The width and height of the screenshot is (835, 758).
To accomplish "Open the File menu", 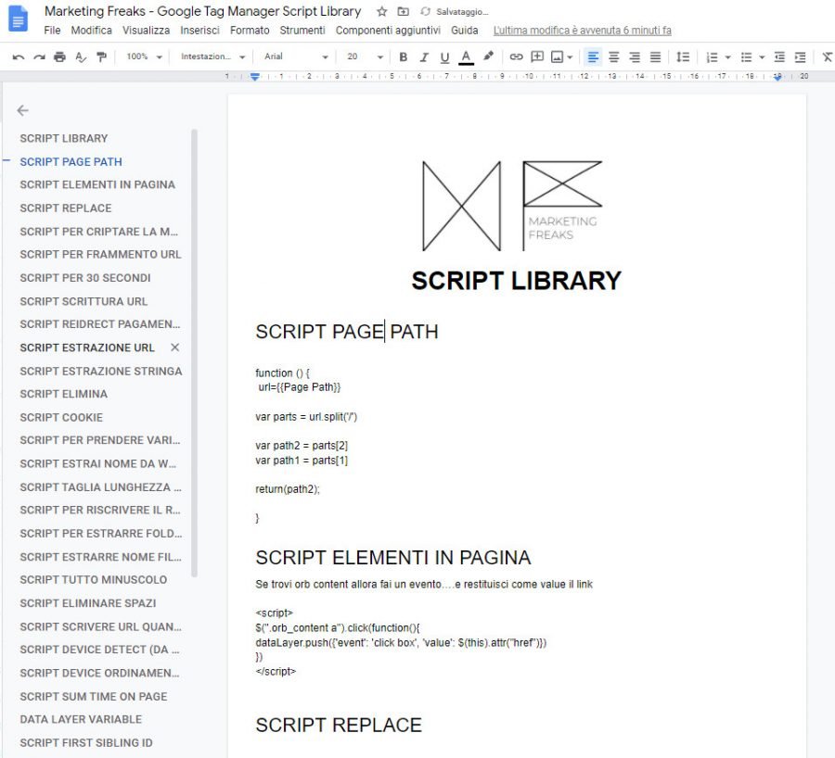I will tap(52, 31).
